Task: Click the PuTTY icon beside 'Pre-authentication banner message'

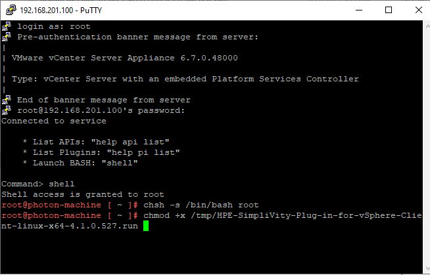Action: [6, 37]
